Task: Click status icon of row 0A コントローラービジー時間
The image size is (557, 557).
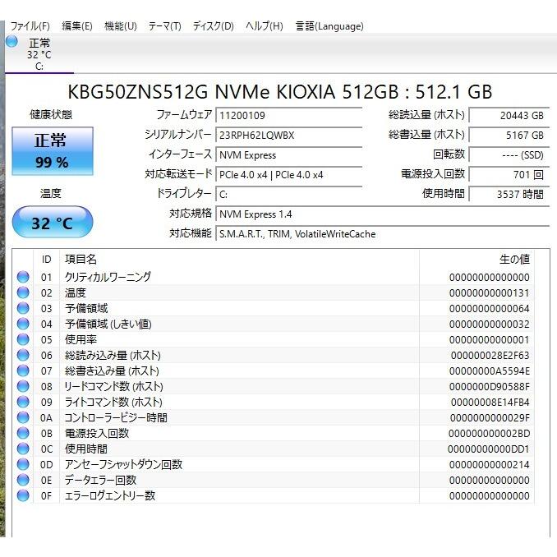Action: click(23, 417)
